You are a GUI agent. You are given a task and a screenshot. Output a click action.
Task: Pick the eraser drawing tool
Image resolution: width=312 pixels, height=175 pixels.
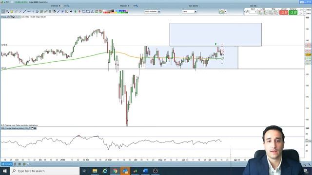pyautogui.click(x=16, y=12)
